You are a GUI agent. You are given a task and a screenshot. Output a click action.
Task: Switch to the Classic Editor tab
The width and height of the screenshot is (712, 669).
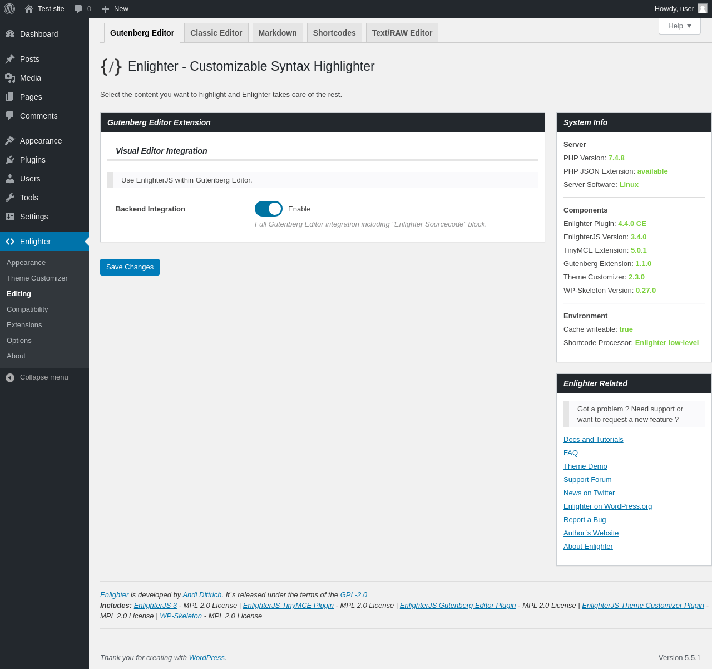coord(216,33)
